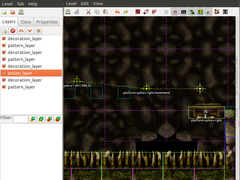Image resolution: width=240 pixels, height=180 pixels.
Task: Switch to the Properties tab
Action: [47, 22]
